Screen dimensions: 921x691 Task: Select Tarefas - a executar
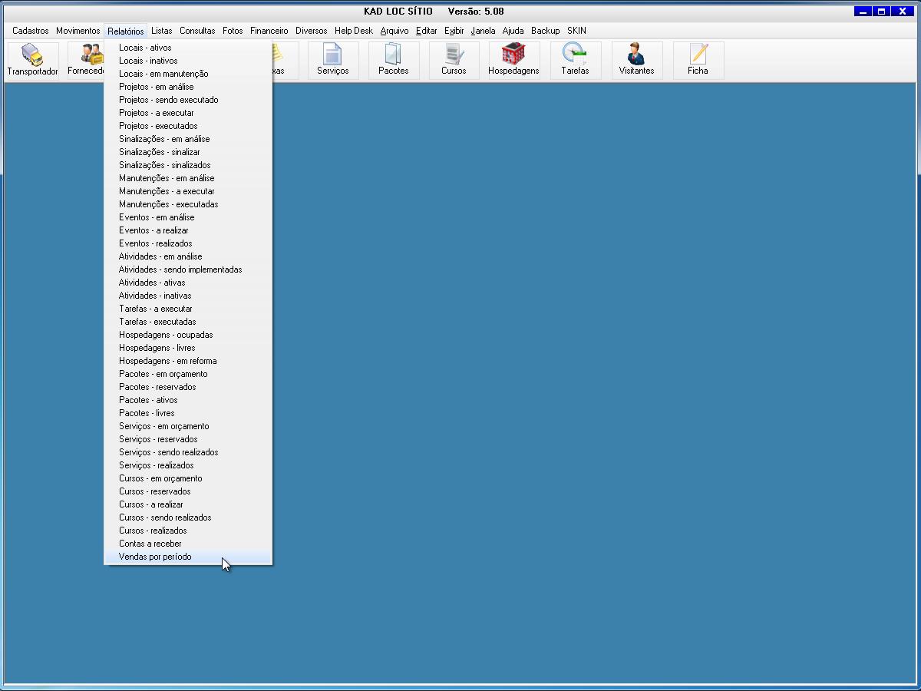pyautogui.click(x=188, y=309)
